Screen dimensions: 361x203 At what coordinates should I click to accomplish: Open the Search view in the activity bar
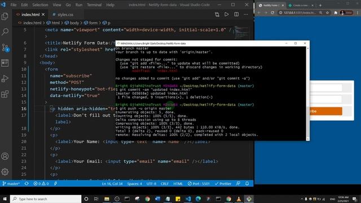click(5, 32)
